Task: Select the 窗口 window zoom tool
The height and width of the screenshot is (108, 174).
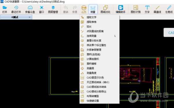Action: 41,10
